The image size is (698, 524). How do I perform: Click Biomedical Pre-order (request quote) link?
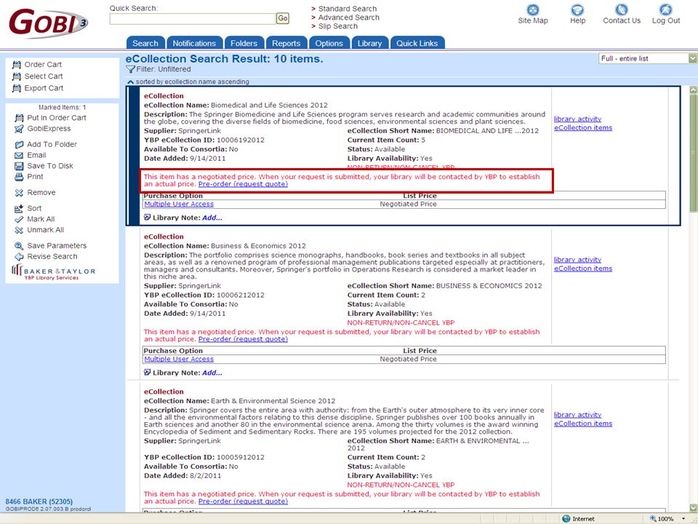(x=243, y=184)
